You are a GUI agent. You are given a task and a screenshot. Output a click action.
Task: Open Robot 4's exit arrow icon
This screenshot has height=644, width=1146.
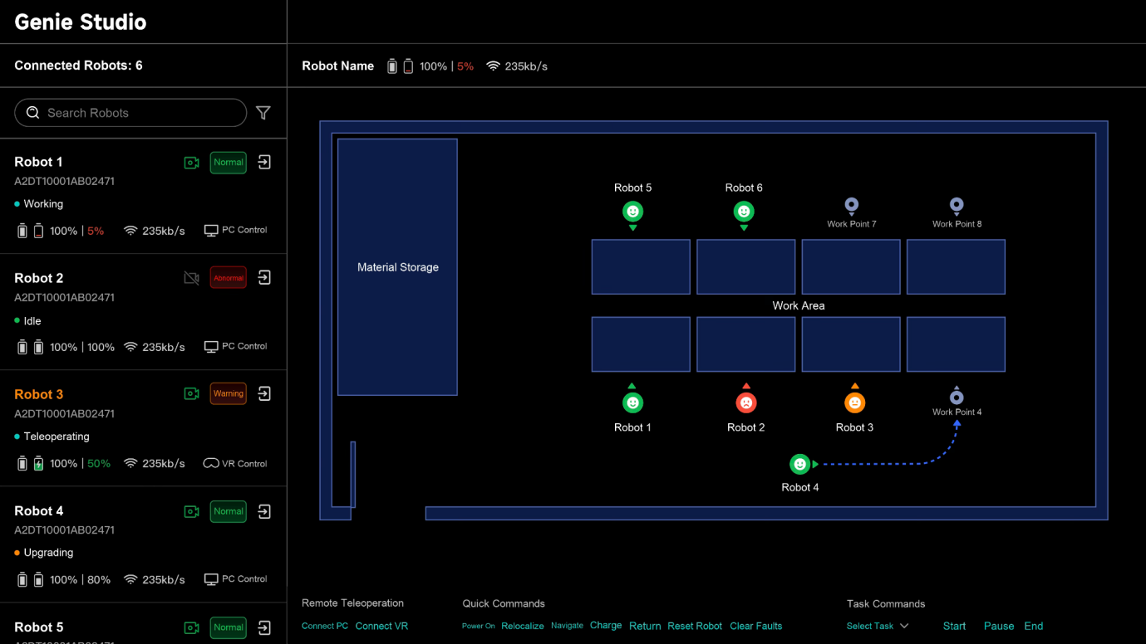click(x=264, y=511)
